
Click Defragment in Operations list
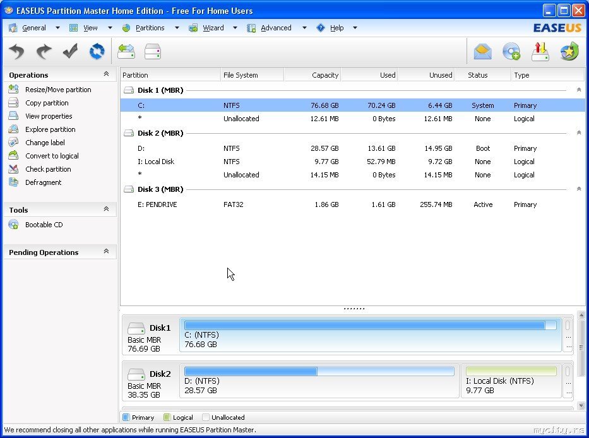point(43,182)
